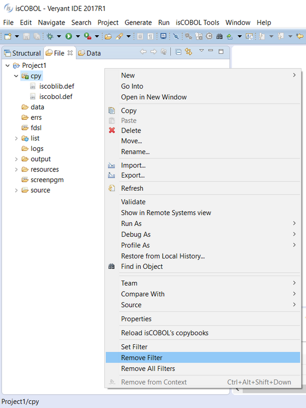Open the isCOBOL Tools menu

point(197,22)
